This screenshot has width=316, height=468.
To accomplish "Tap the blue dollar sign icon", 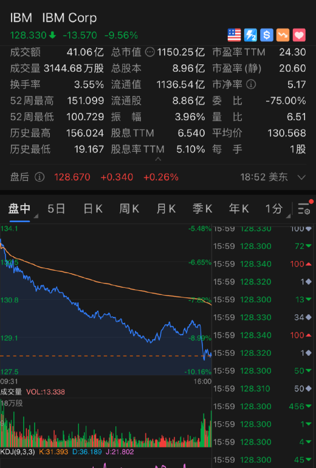I will click(266, 35).
